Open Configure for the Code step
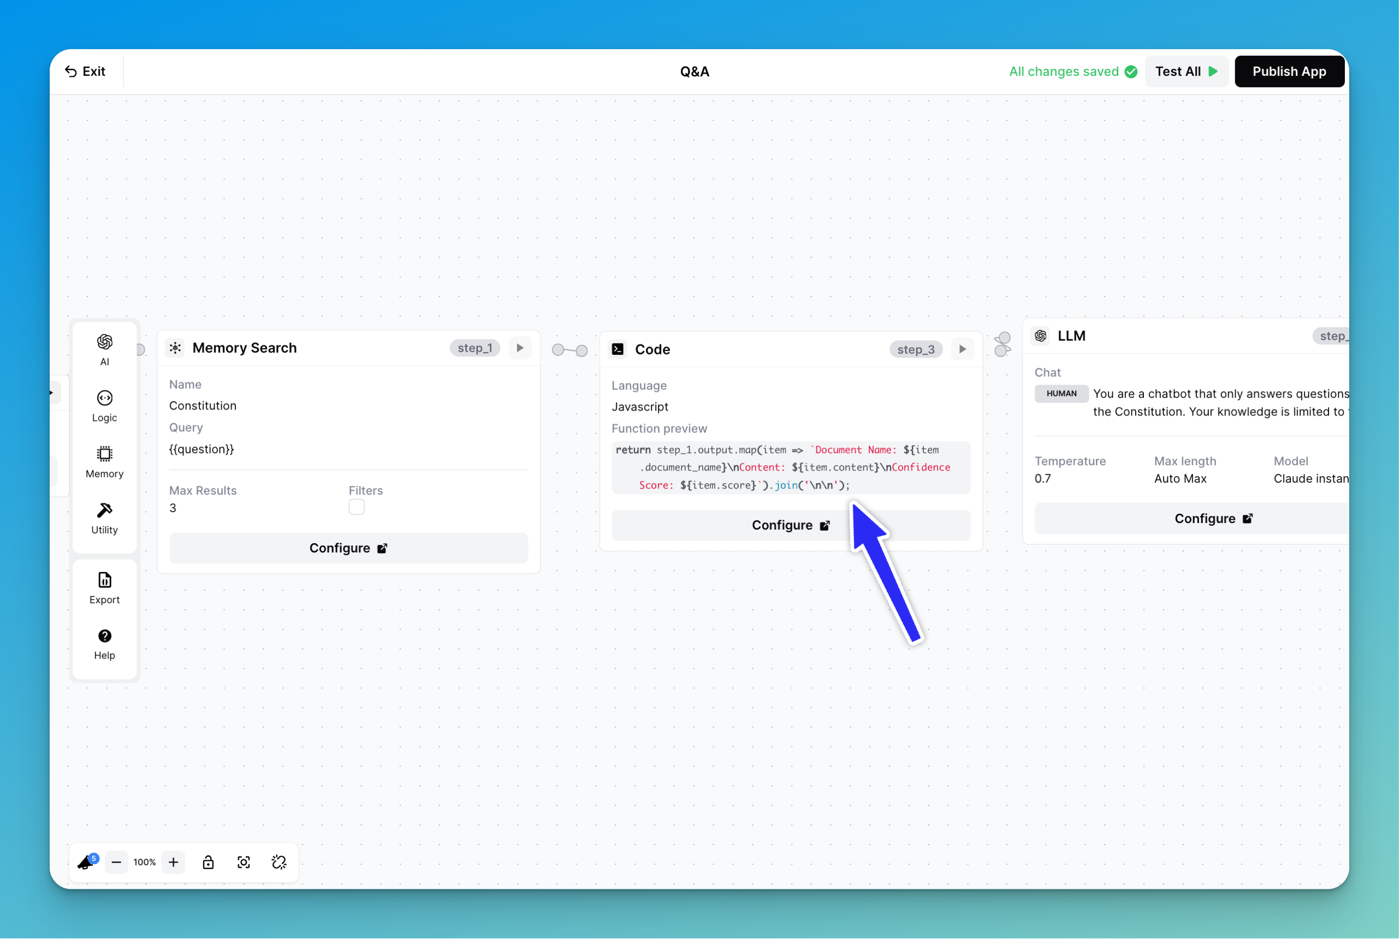This screenshot has height=939, width=1400. 791,525
